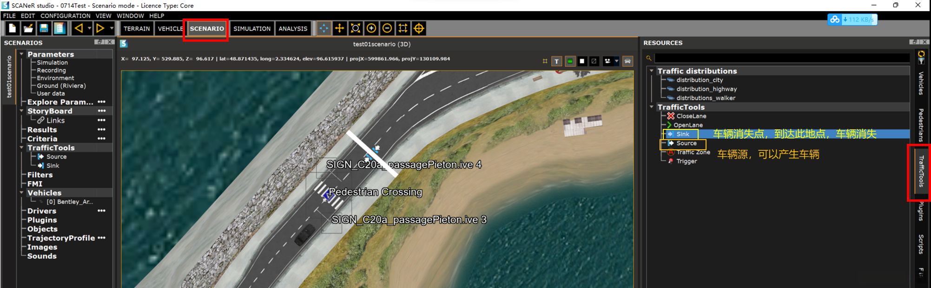Image resolution: width=931 pixels, height=288 pixels.
Task: Go forward with the right orange arrow
Action: [100, 28]
